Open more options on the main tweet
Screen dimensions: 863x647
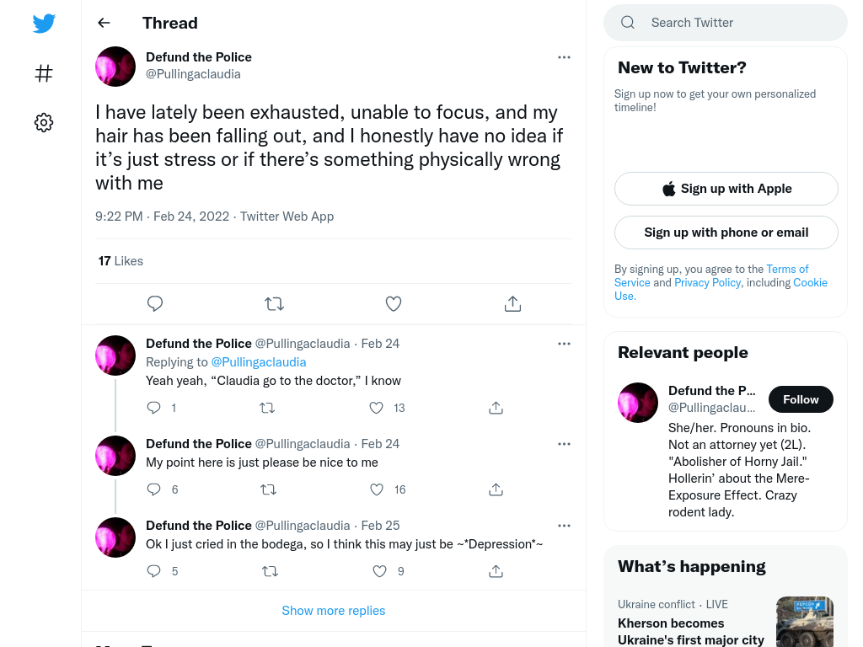point(564,57)
